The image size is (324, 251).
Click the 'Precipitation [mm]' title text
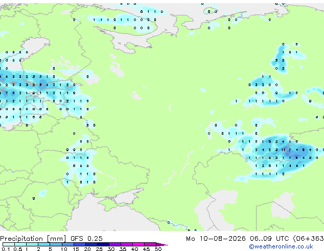[x=33, y=239]
